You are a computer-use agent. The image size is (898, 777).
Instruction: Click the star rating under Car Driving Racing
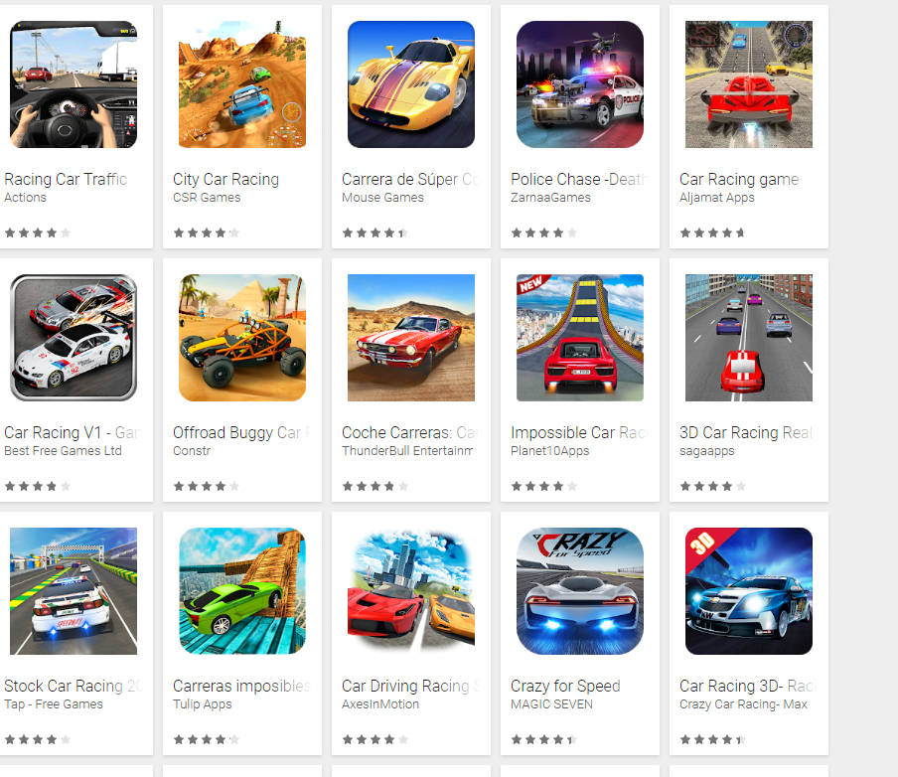pyautogui.click(x=375, y=740)
